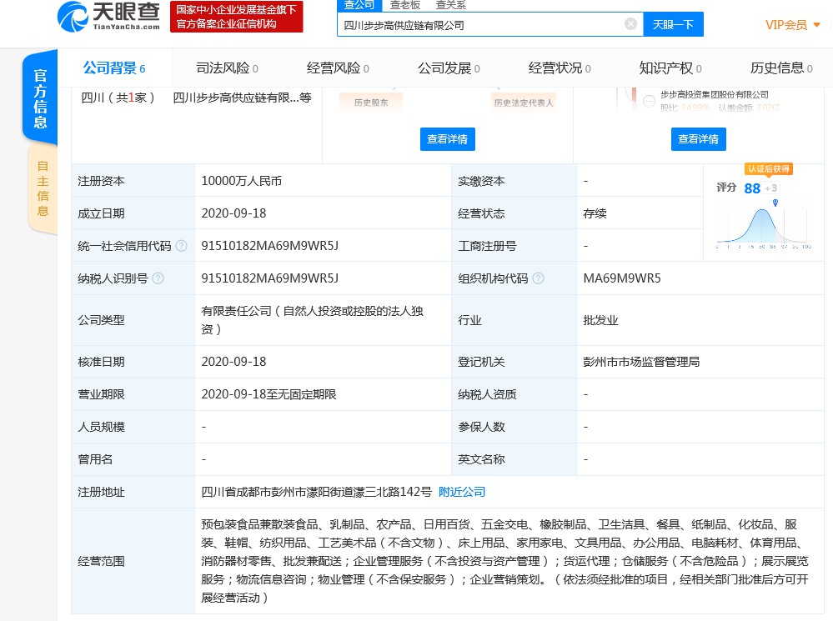Image resolution: width=833 pixels, height=621 pixels.
Task: Open help icon next to 统一社会信用代码
Action: (181, 246)
